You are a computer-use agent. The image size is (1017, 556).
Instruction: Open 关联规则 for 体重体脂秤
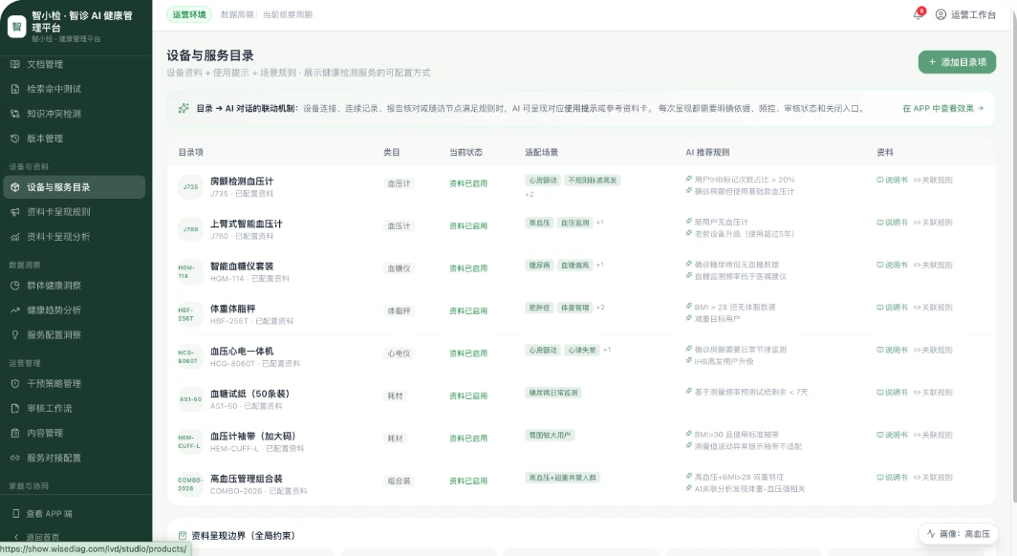click(x=933, y=308)
